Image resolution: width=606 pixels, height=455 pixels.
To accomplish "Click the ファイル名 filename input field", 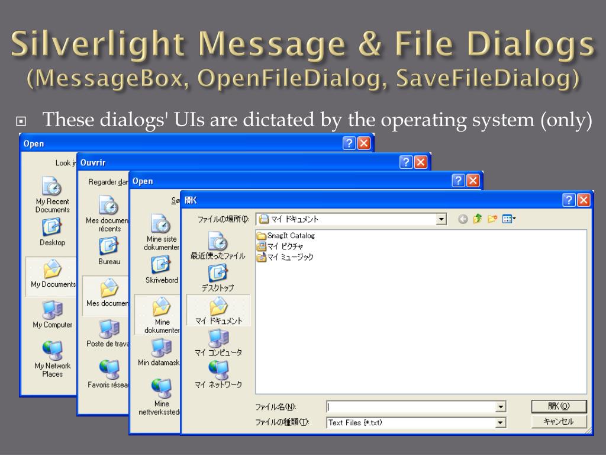I will tap(411, 406).
